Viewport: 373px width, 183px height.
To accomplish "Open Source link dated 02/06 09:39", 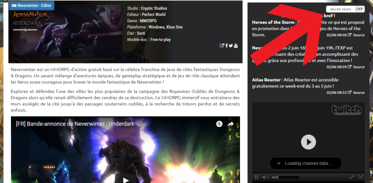I will click(x=359, y=67).
